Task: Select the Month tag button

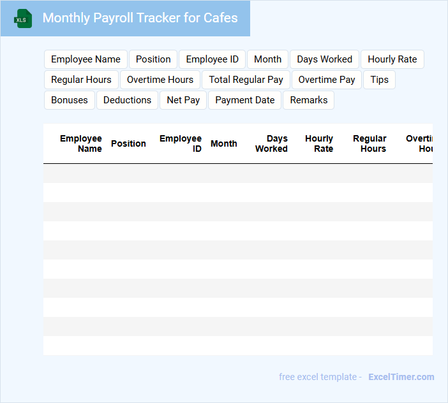Action: tap(267, 59)
